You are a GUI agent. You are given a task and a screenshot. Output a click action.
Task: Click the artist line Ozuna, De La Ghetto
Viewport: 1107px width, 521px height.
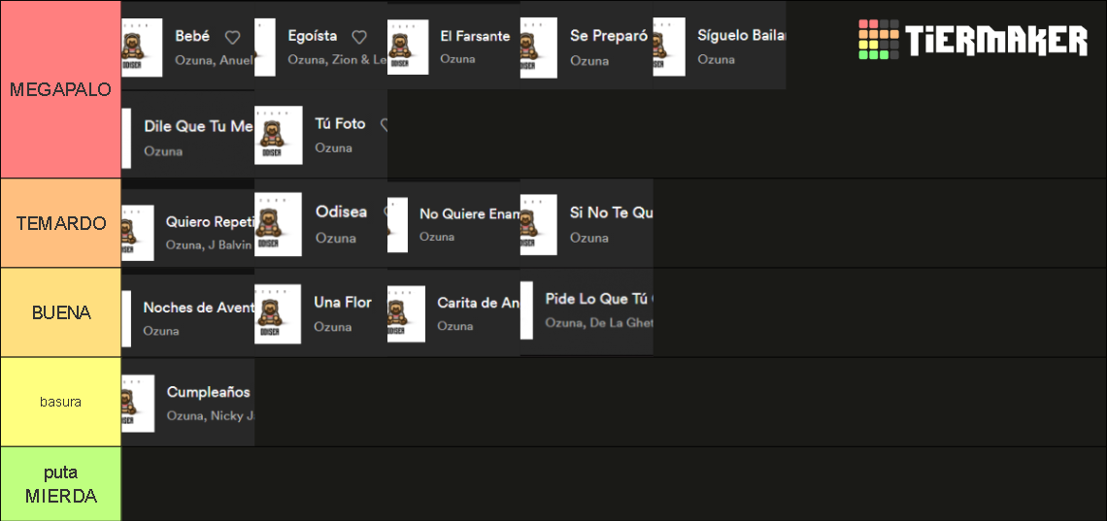coord(599,323)
